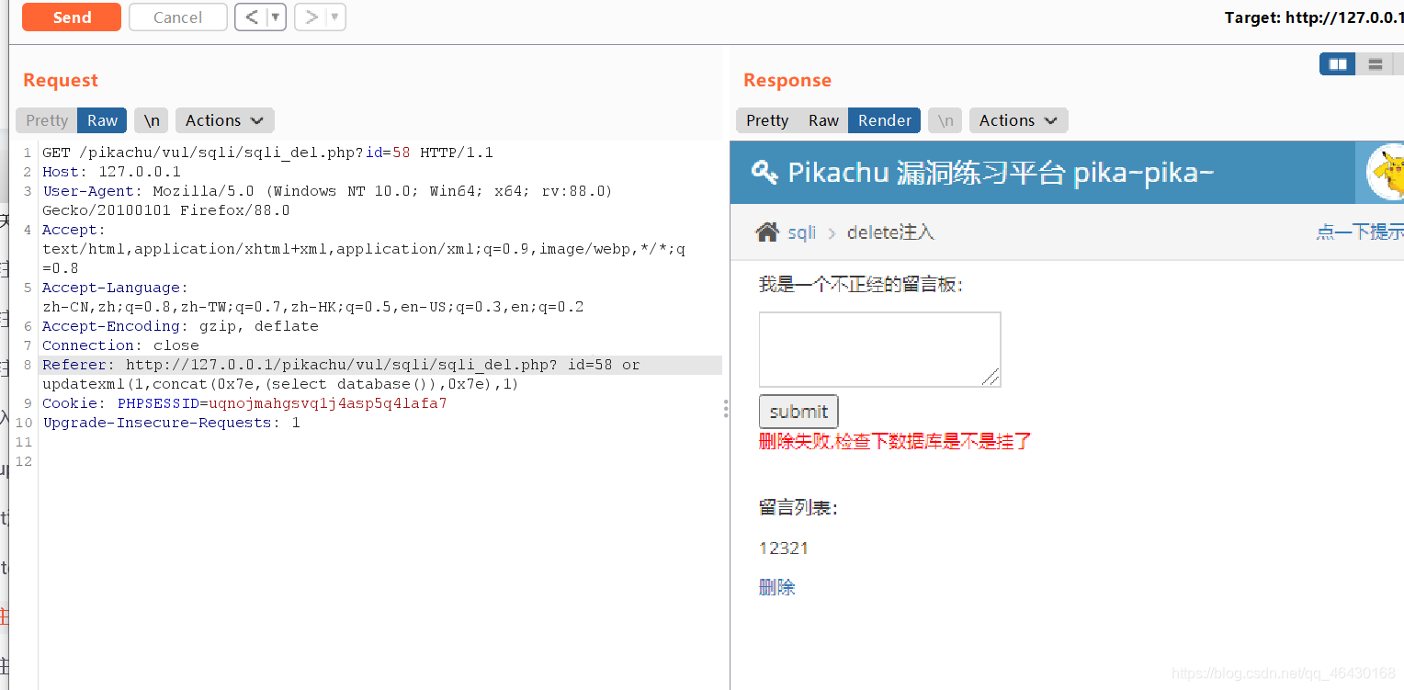Click the submit button
This screenshot has height=690, width=1404.
pyautogui.click(x=798, y=412)
